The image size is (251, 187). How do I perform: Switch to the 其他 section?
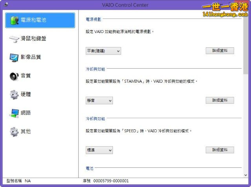click(26, 131)
